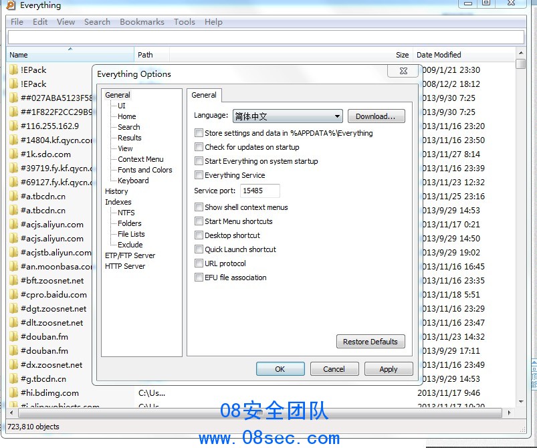Close the Everything Options dialog
The image size is (537, 448).
[x=403, y=71]
